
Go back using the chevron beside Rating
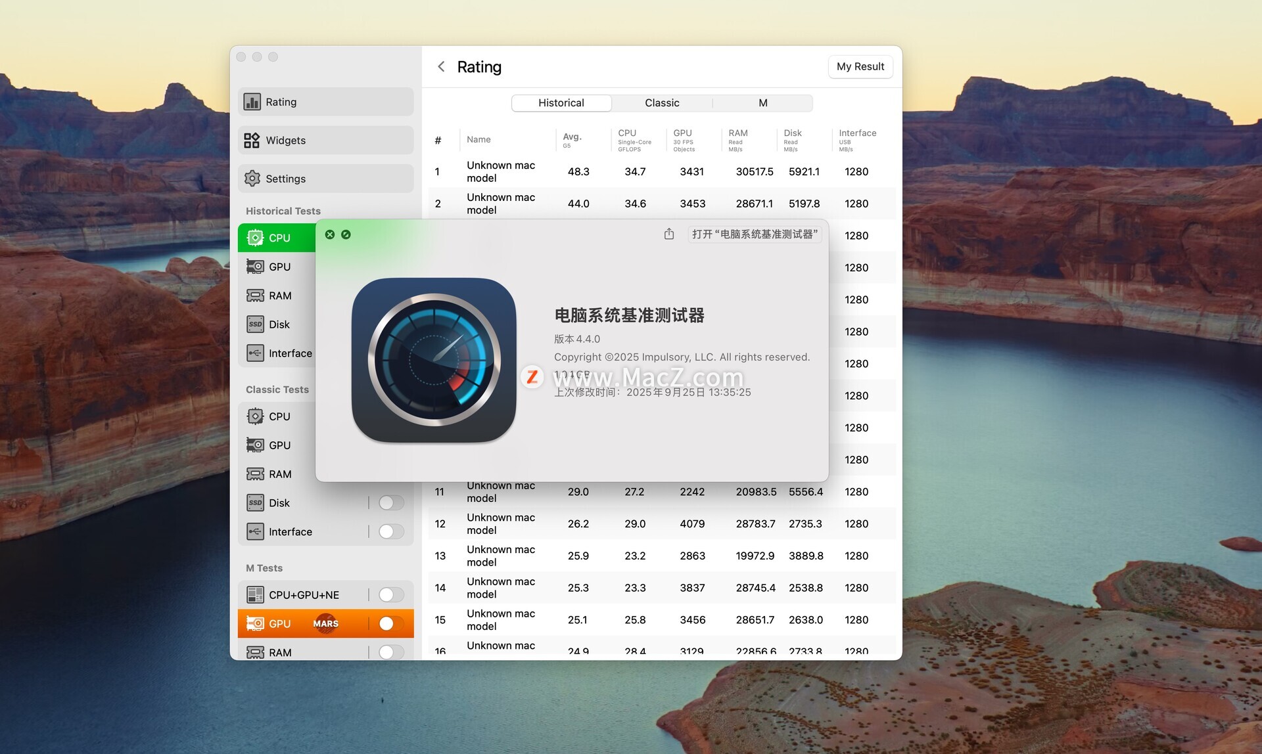tap(441, 67)
